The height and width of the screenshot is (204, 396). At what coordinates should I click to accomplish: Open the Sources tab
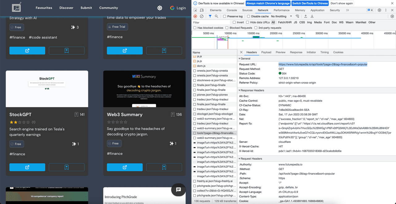click(247, 10)
